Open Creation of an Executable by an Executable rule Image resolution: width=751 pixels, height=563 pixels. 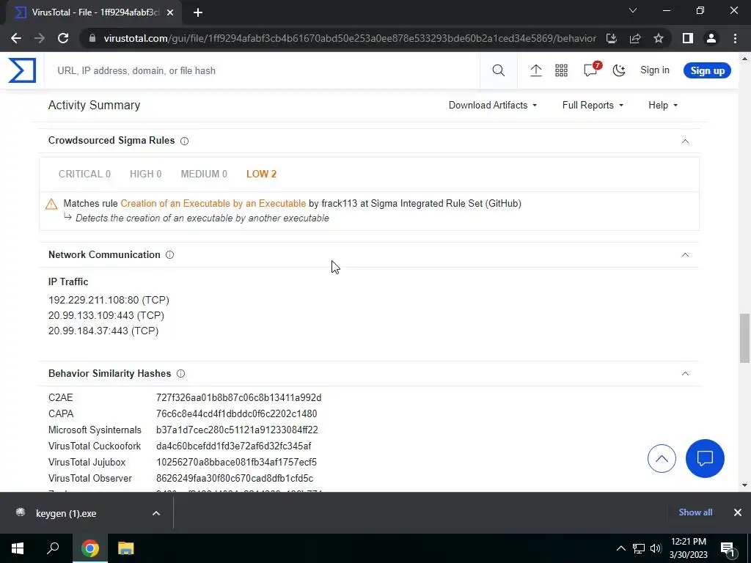(213, 204)
